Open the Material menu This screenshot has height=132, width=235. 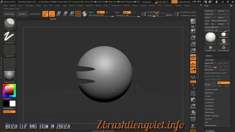click(90, 5)
